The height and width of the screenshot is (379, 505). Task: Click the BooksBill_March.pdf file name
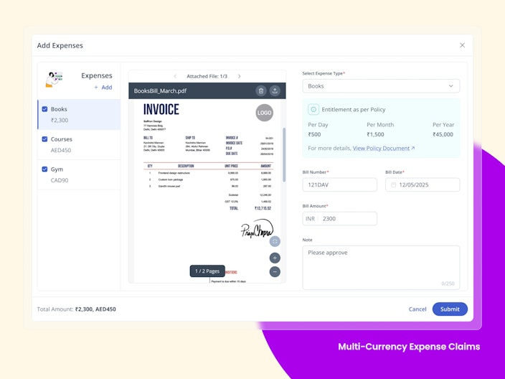coord(160,91)
